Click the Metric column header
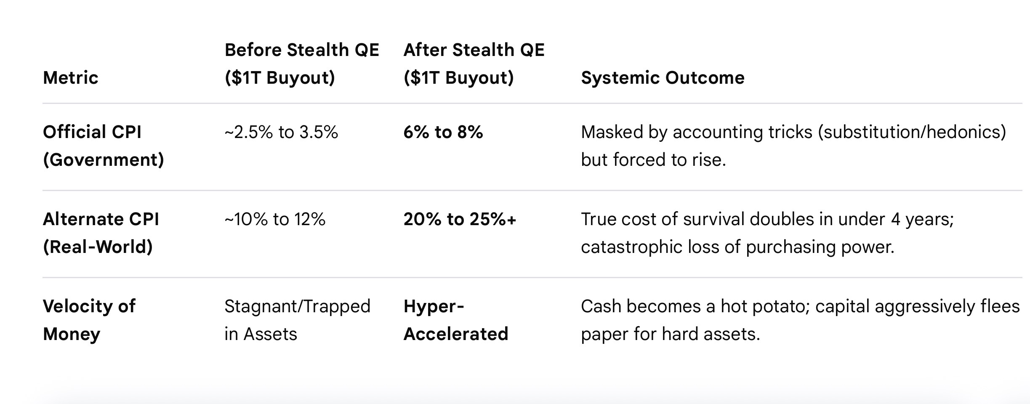This screenshot has width=1030, height=404. tap(71, 78)
